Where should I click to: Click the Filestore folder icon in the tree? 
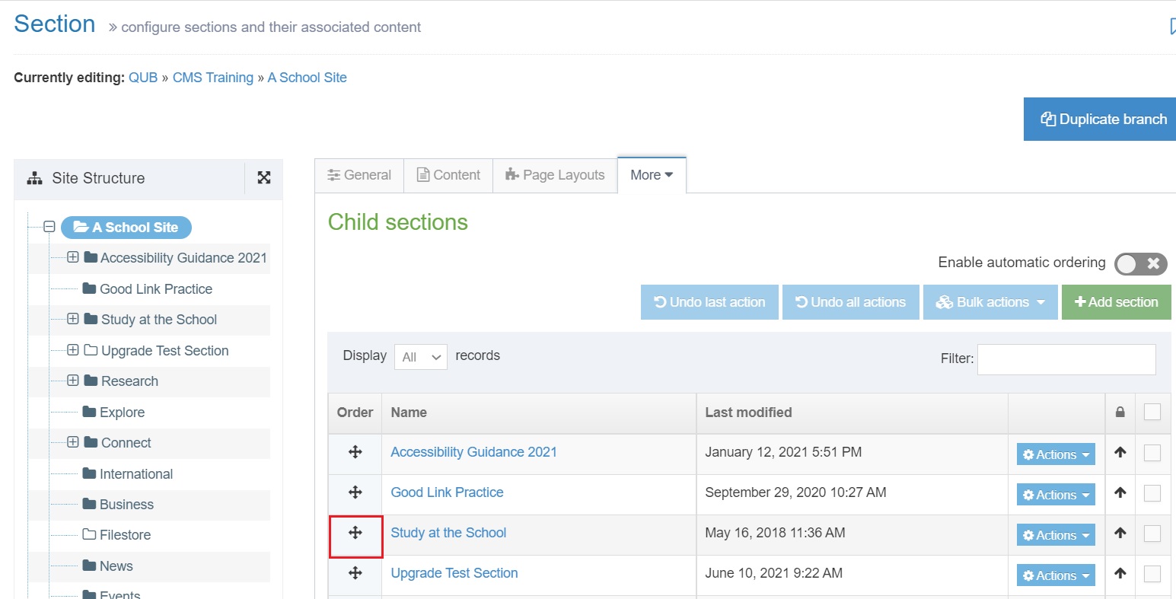pos(88,534)
